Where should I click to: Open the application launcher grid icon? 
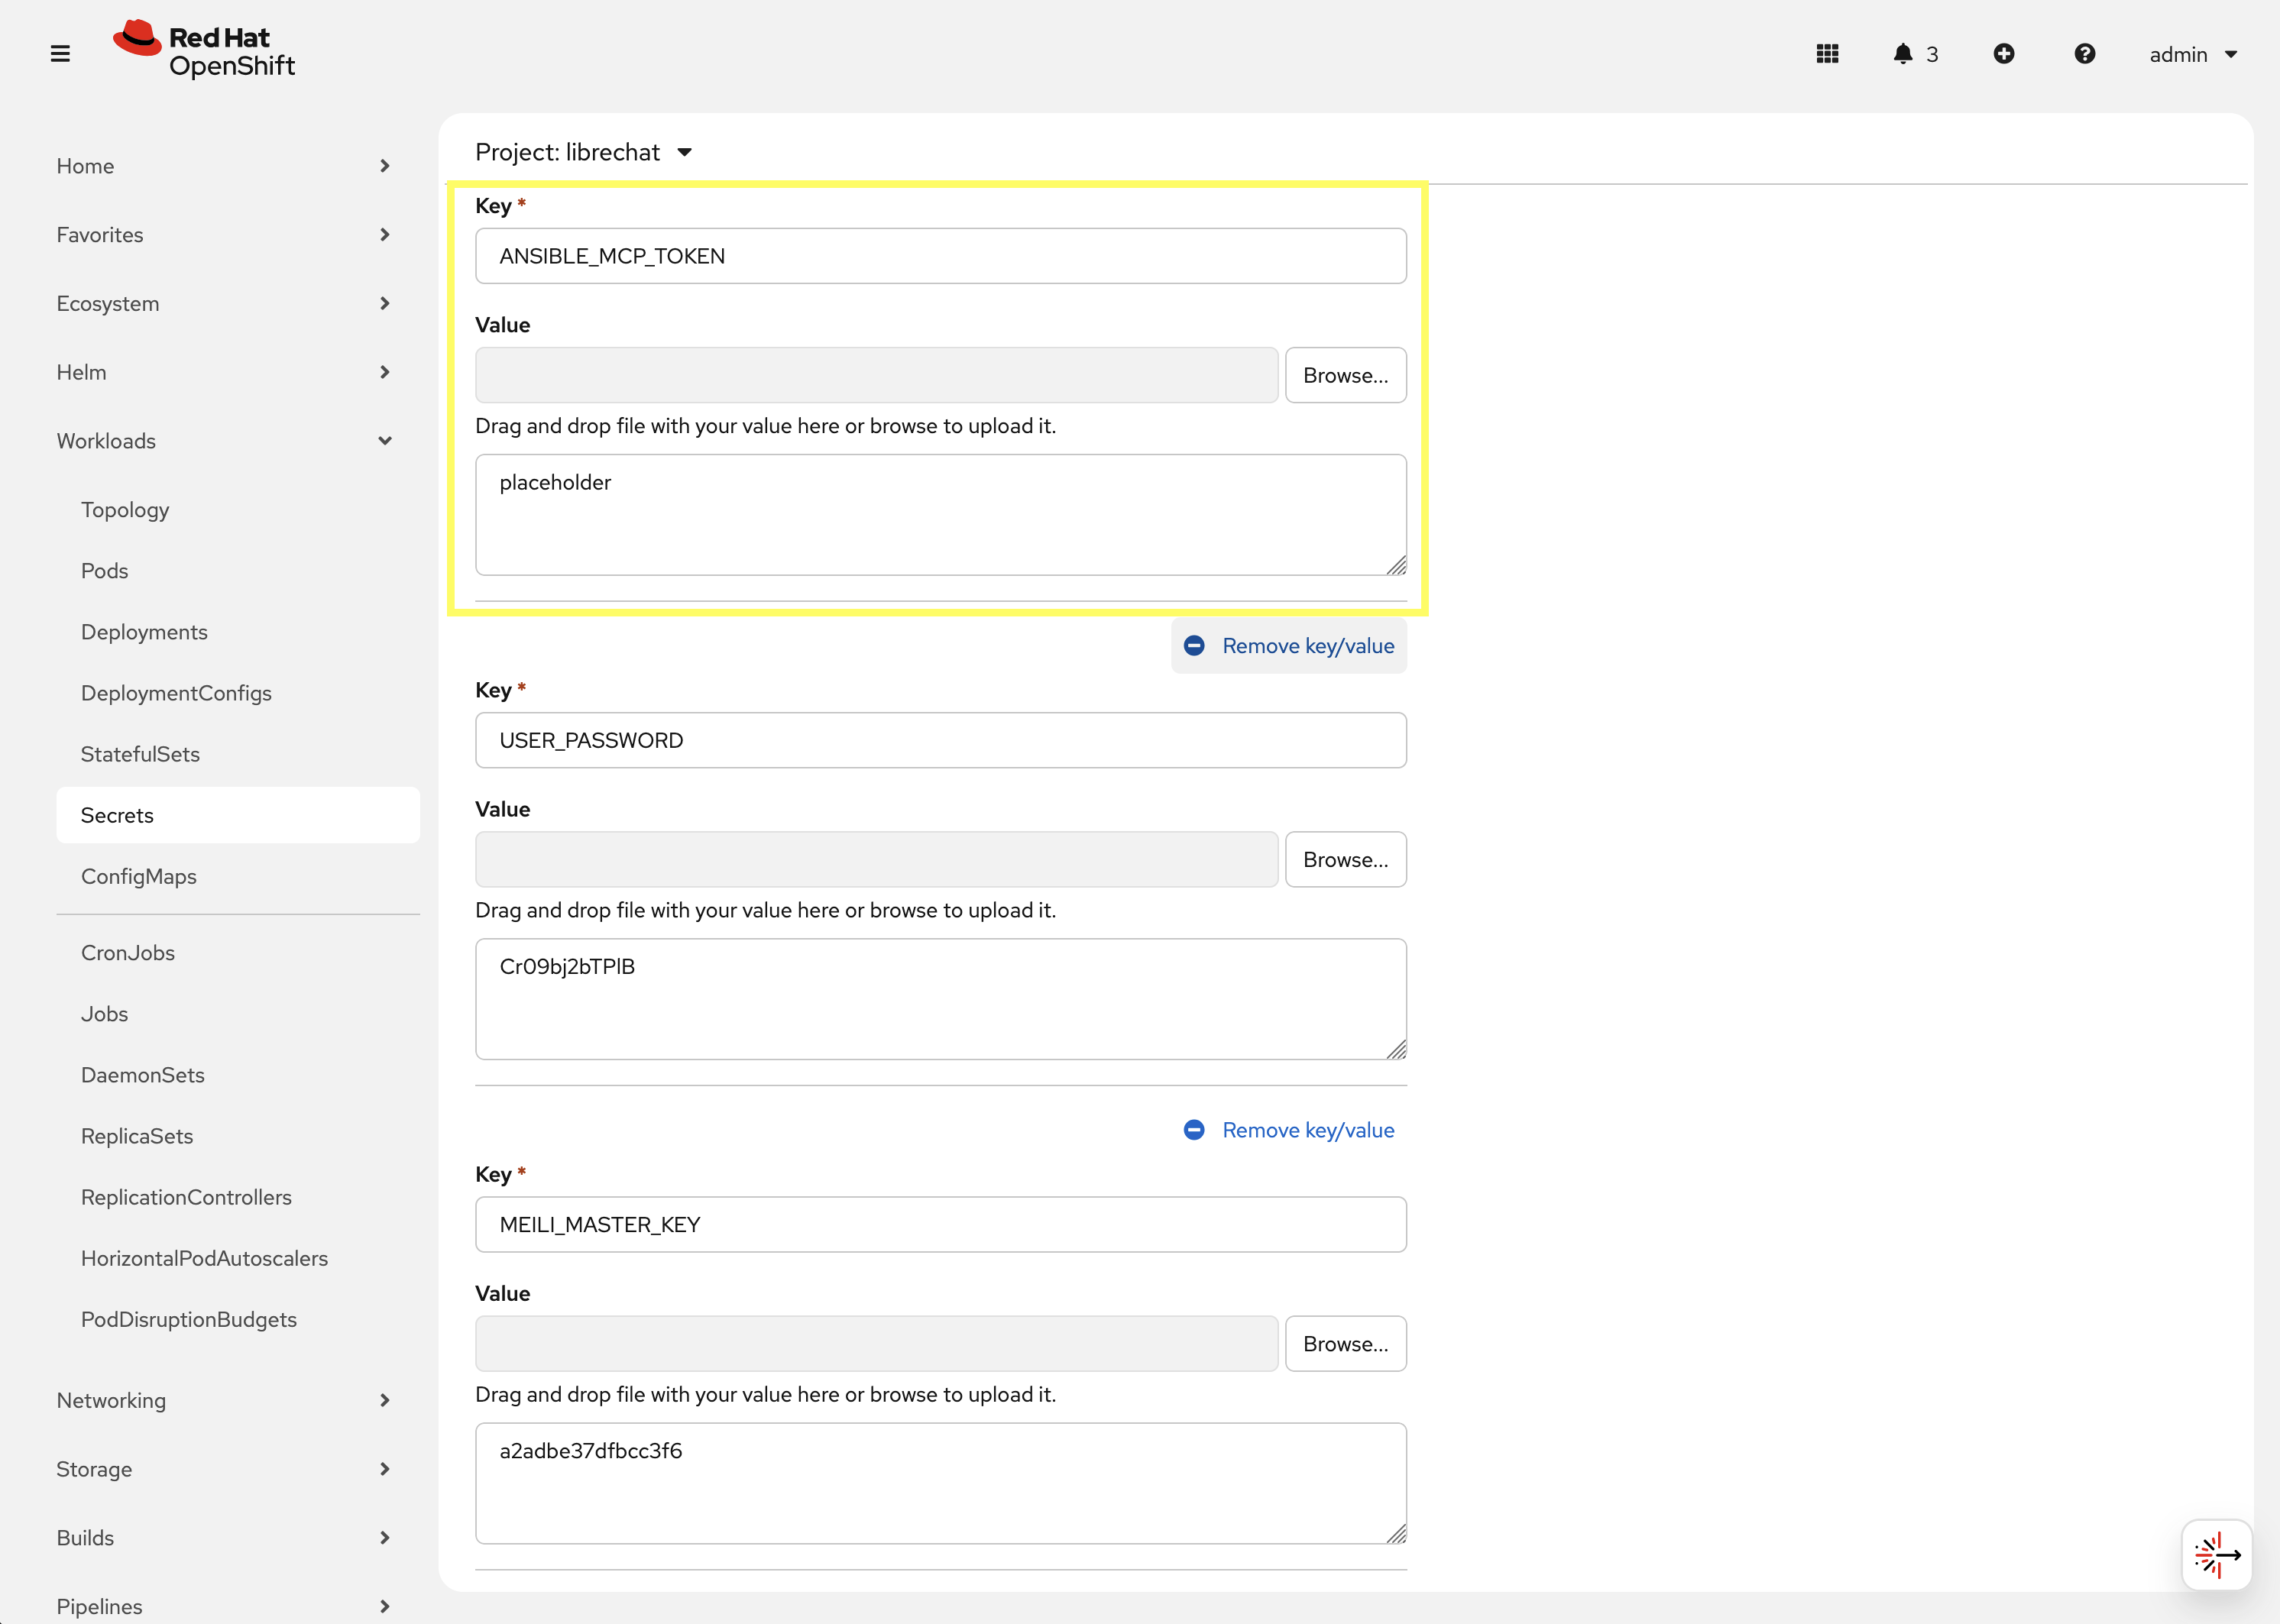(1827, 54)
